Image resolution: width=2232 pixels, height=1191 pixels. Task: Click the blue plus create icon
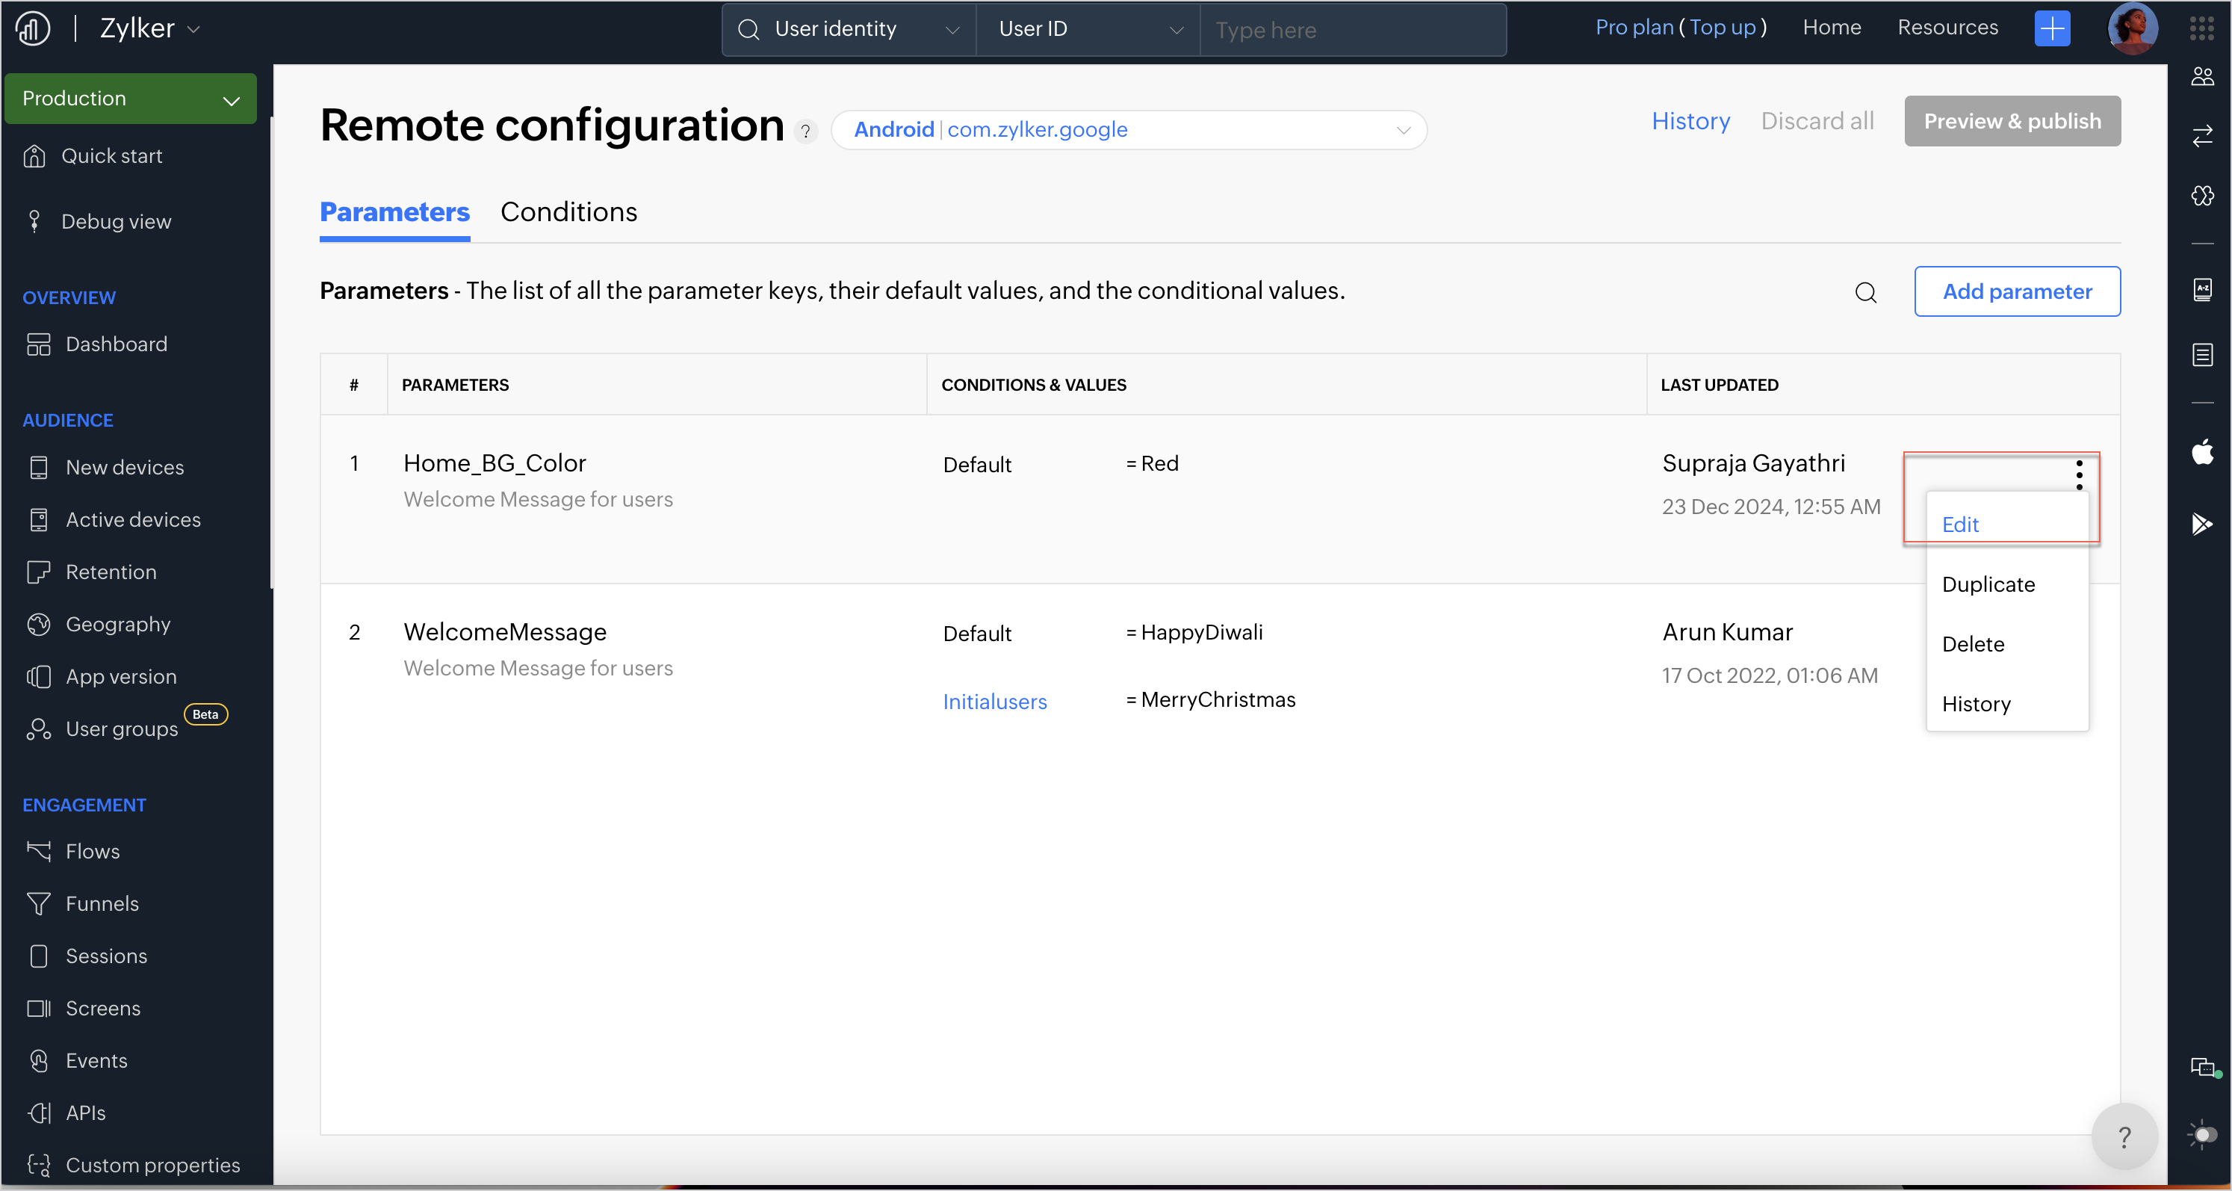coord(2051,28)
